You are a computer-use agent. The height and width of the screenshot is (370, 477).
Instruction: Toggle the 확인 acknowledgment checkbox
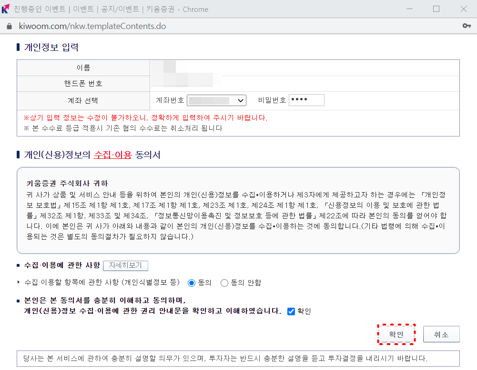point(291,312)
